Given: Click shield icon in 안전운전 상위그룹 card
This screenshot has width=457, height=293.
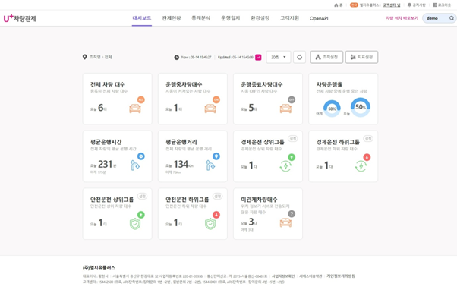Looking at the screenshot, I should pos(135,224).
